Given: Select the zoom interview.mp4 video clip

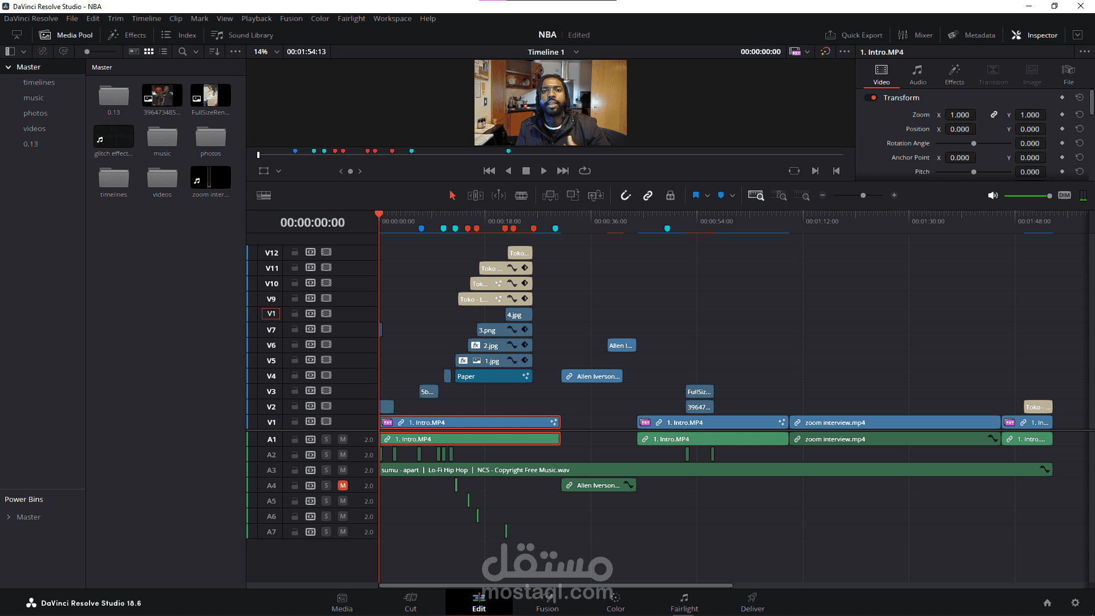Looking at the screenshot, I should pyautogui.click(x=895, y=423).
